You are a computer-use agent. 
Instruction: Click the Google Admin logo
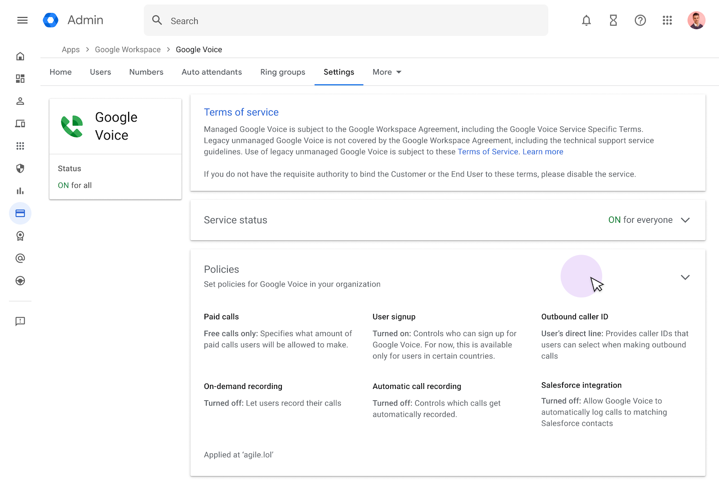pos(50,20)
